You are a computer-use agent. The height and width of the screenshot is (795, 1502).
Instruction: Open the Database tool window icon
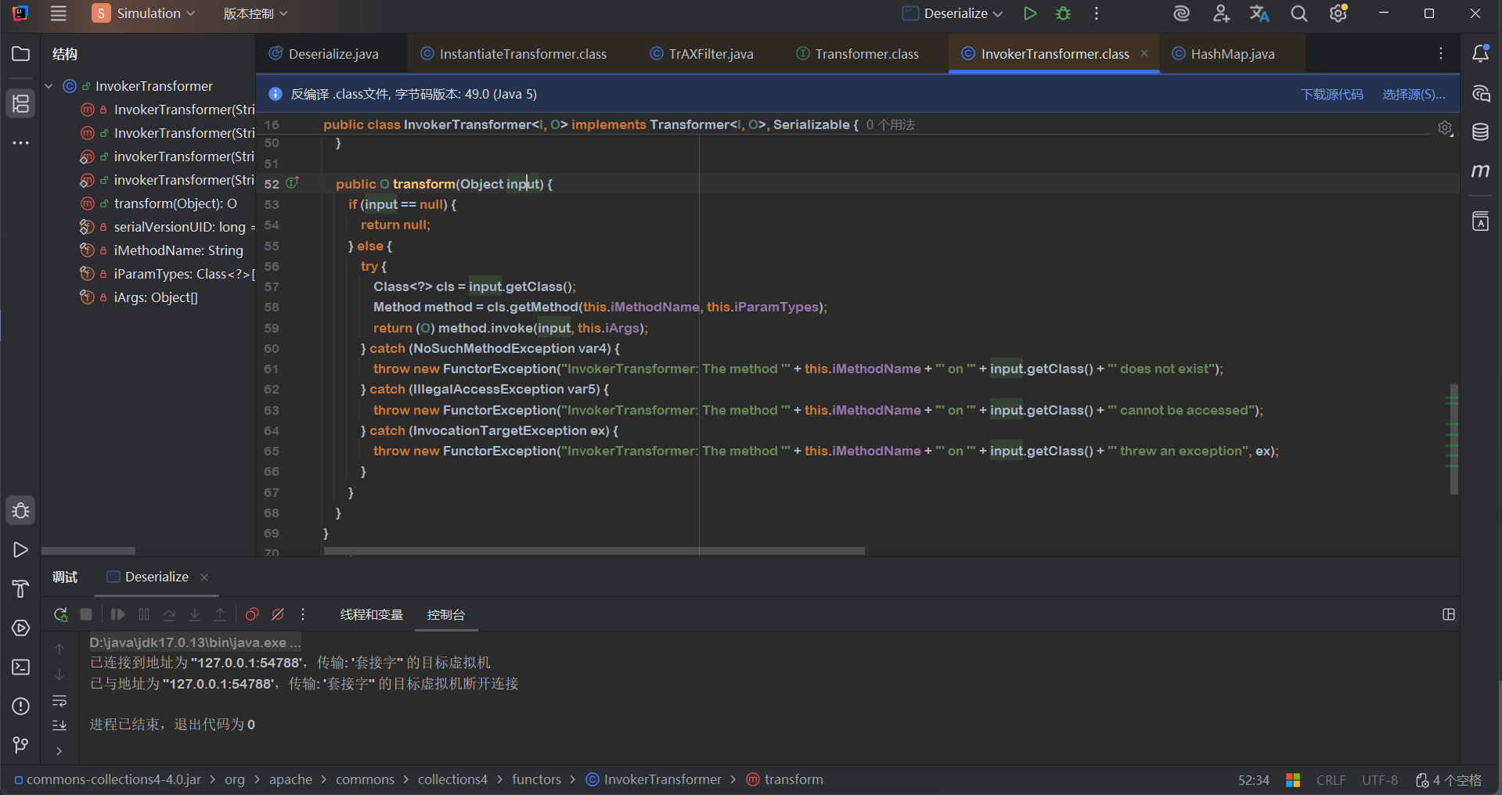click(x=1480, y=132)
